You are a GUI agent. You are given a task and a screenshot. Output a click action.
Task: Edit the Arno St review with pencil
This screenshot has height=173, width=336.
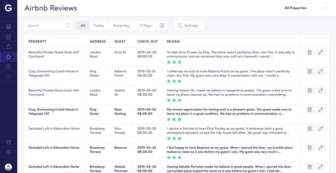click(321, 52)
